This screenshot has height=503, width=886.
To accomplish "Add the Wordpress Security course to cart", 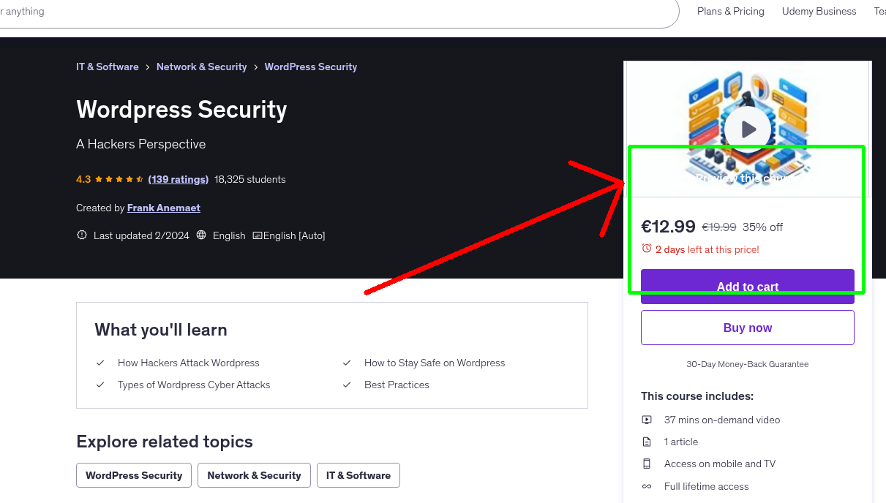I will coord(747,287).
